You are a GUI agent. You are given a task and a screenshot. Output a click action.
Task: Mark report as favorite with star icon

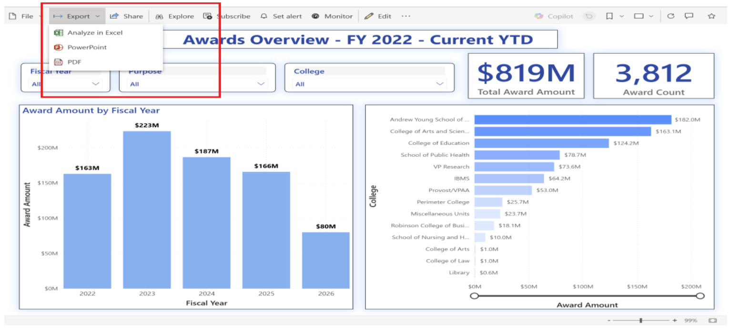pos(711,16)
